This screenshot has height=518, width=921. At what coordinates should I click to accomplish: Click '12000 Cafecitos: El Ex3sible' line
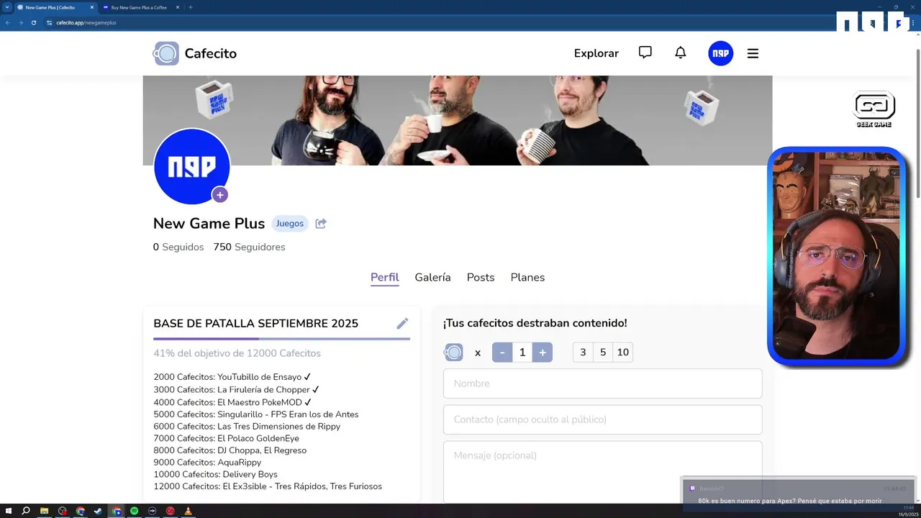pos(268,486)
